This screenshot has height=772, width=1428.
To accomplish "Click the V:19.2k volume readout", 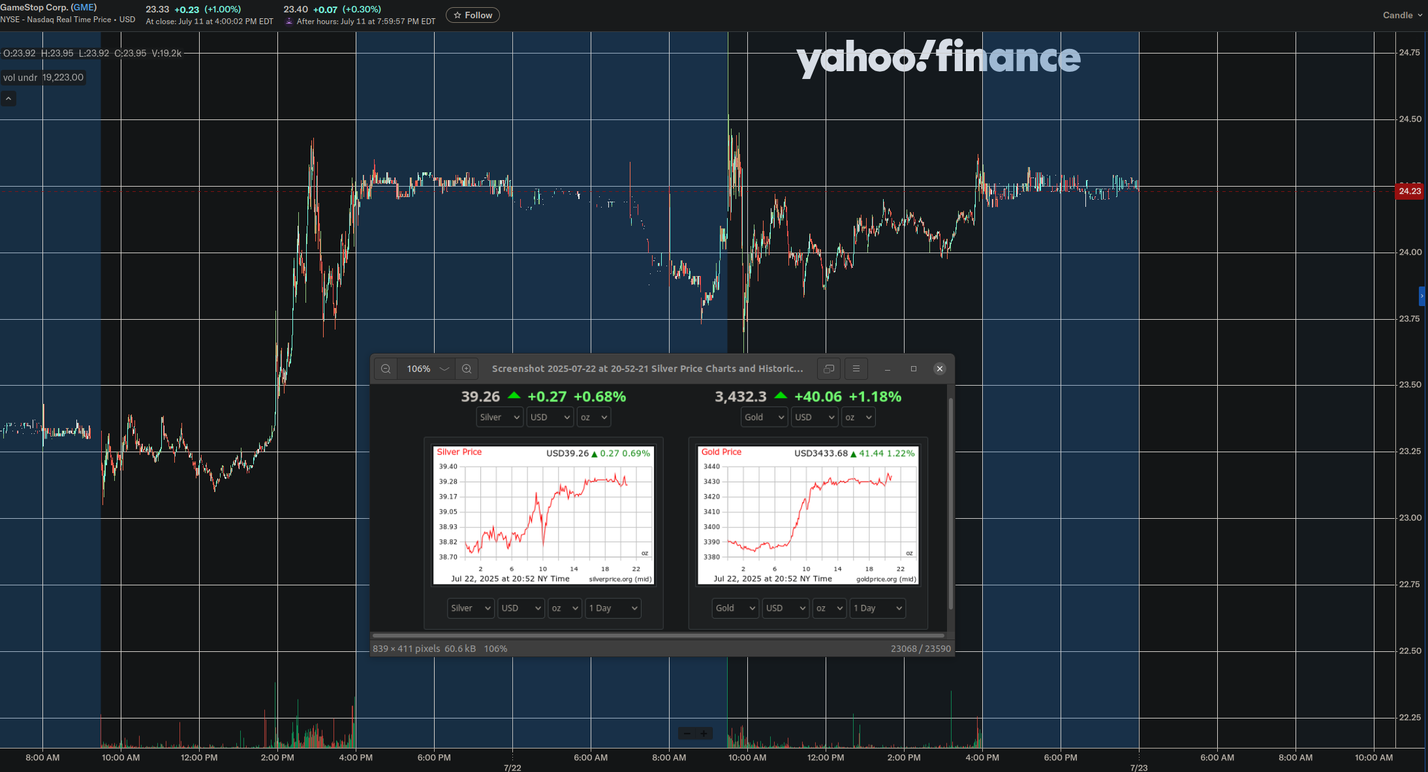I will [166, 53].
